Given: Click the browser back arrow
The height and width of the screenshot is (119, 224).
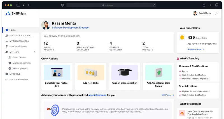Looking at the screenshot, I should [x=24, y=5].
